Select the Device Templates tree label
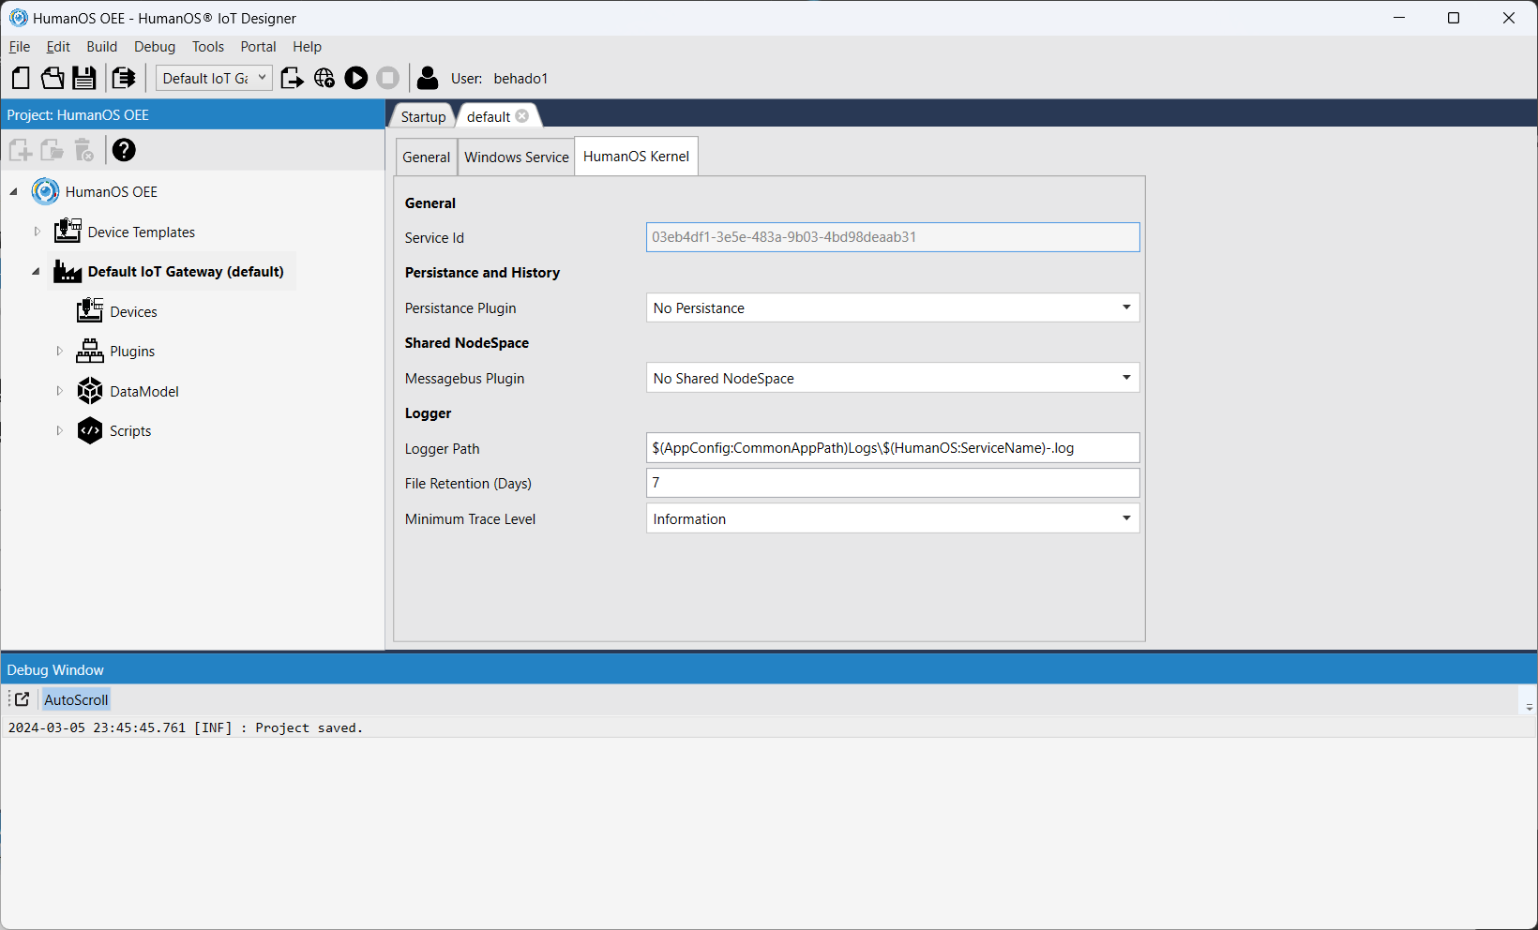The height and width of the screenshot is (930, 1538). pos(142,232)
